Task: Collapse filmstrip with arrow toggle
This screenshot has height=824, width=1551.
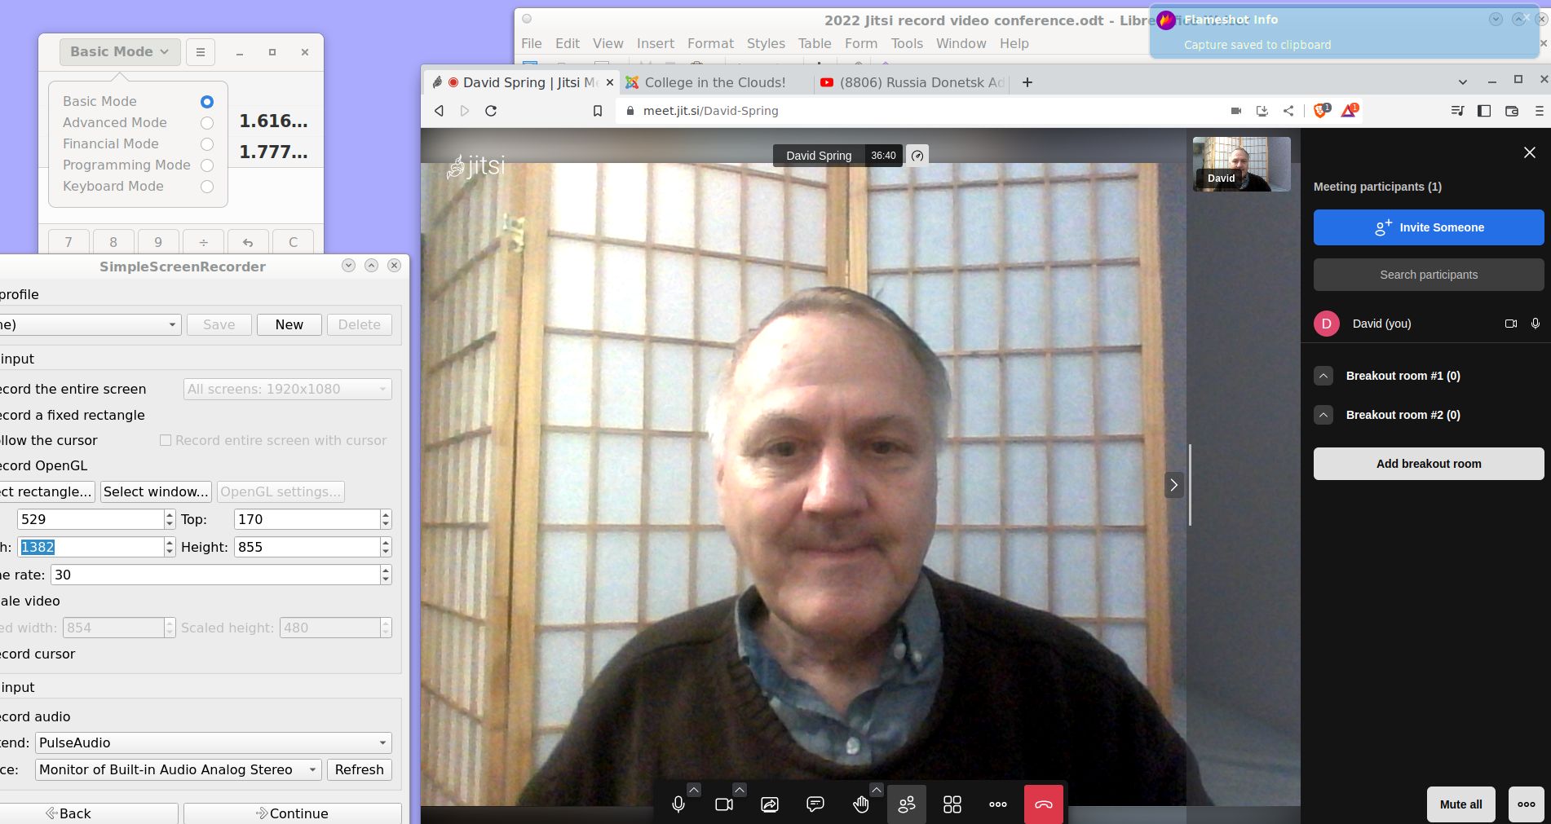Action: (1173, 485)
